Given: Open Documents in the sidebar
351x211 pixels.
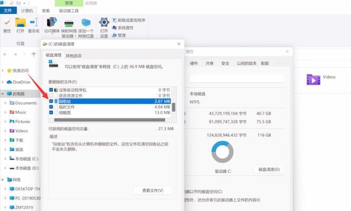Looking at the screenshot, I should pos(23,103).
